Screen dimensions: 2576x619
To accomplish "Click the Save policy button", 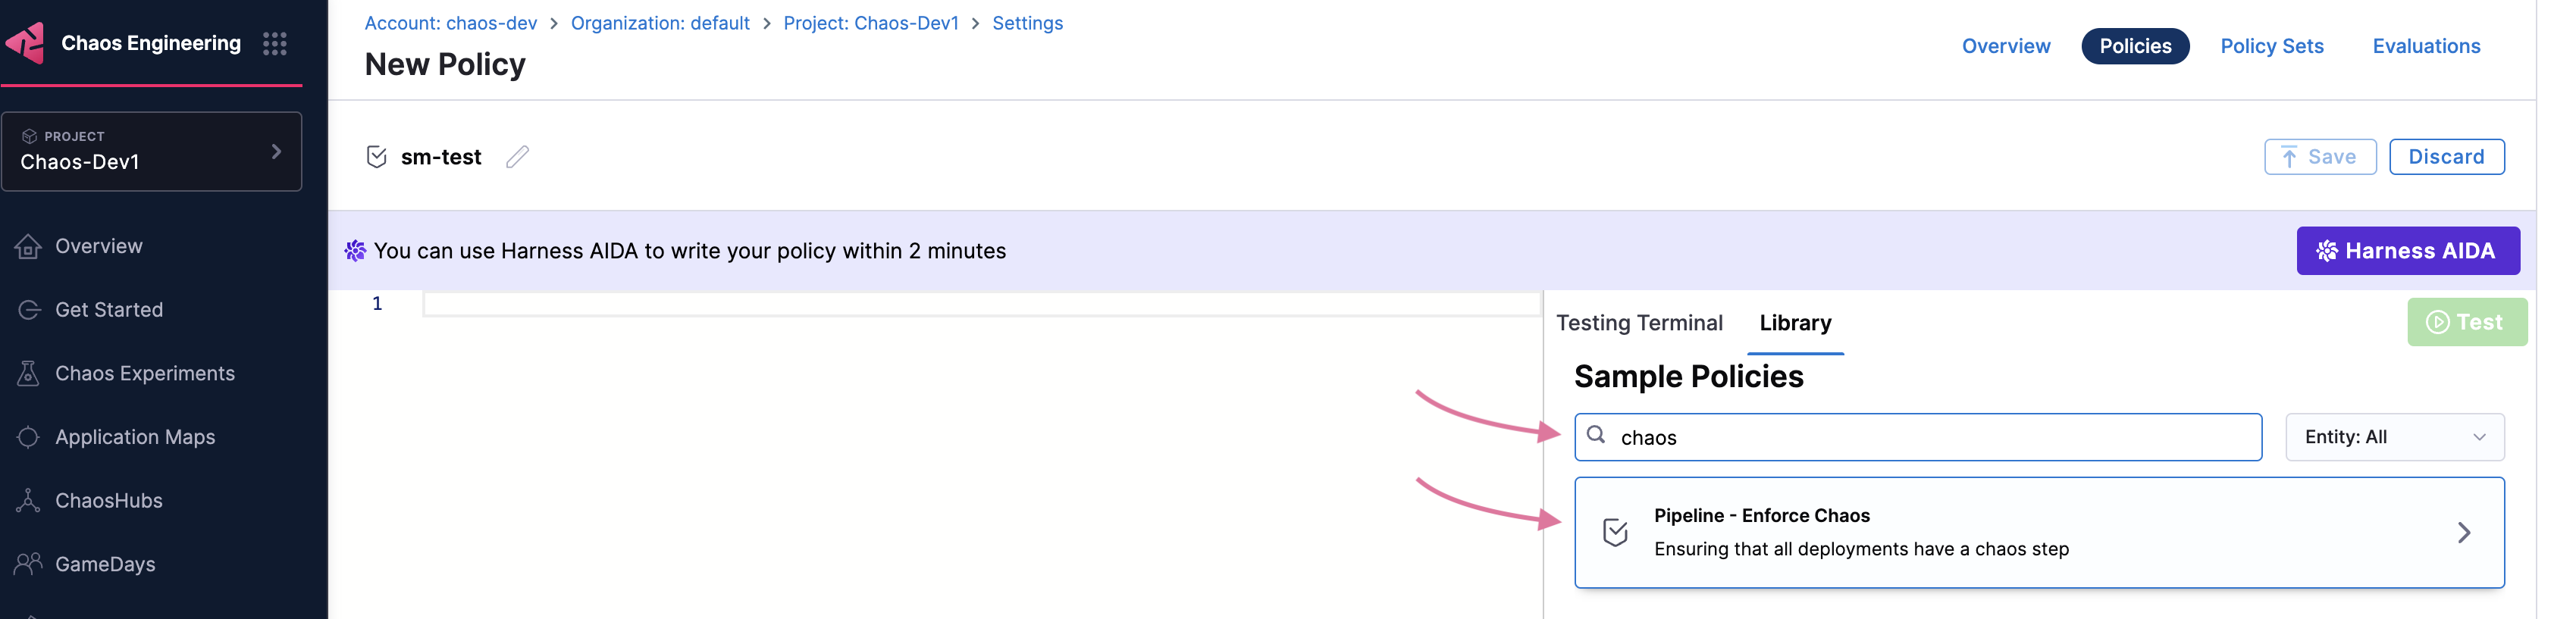I will click(x=2319, y=157).
